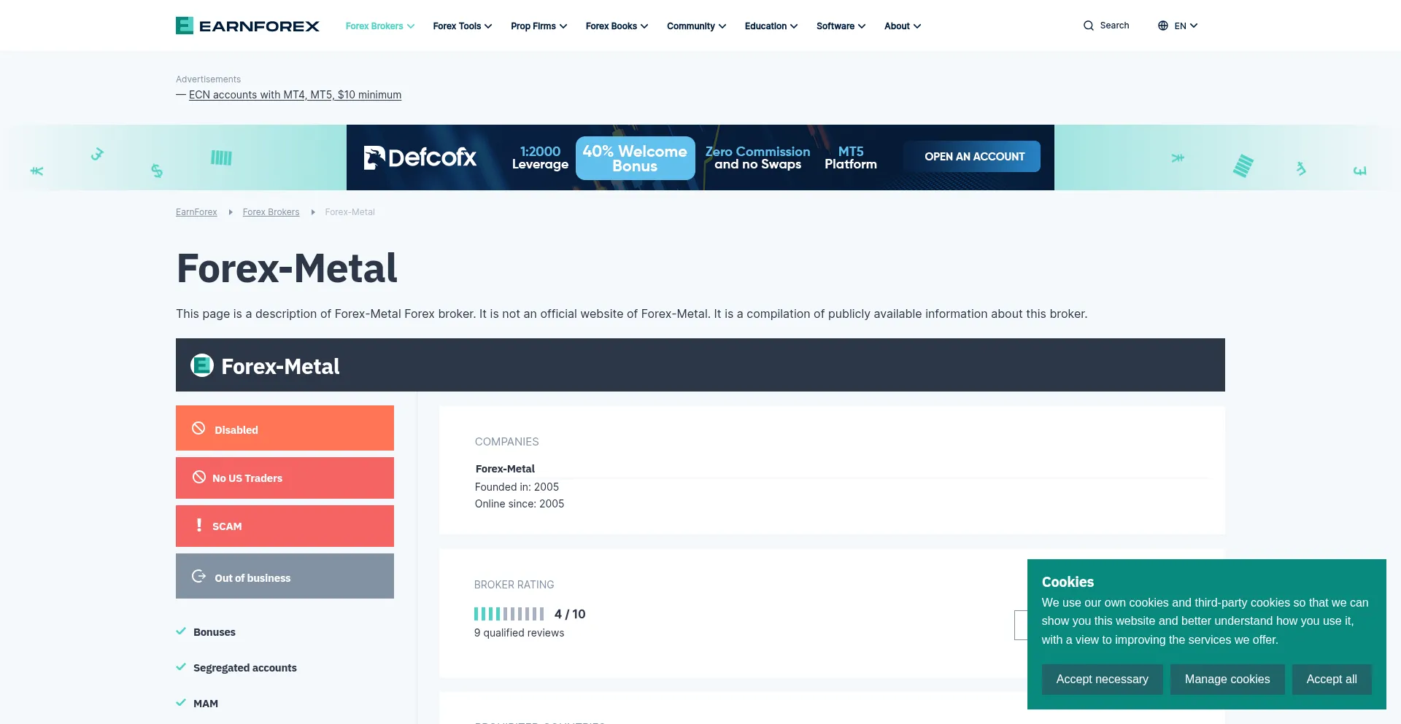
Task: Expand the Forex Books menu chevron
Action: tap(644, 26)
